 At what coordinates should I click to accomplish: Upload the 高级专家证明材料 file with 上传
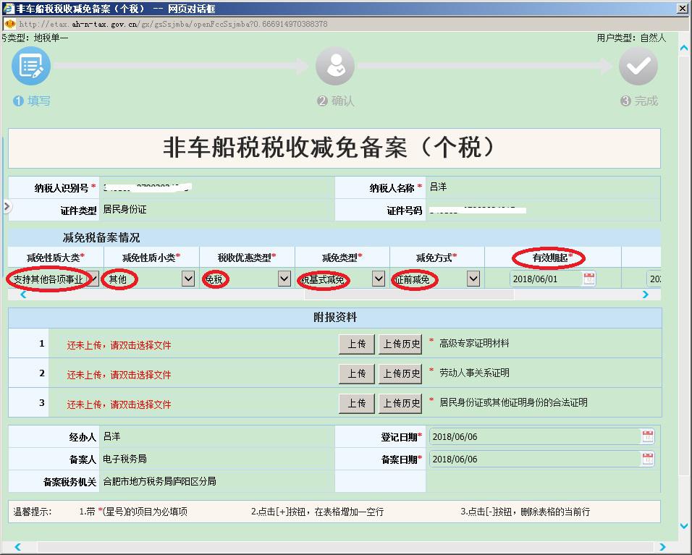click(357, 344)
